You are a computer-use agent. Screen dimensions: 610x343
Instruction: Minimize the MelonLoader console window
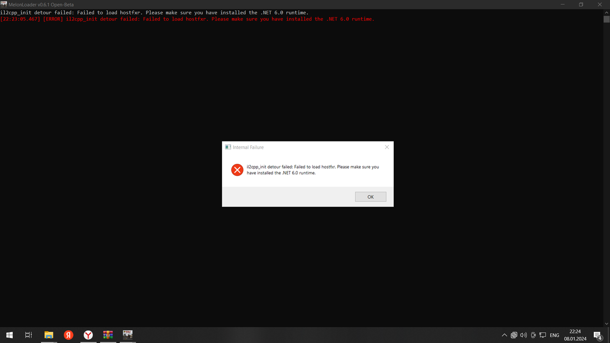pyautogui.click(x=563, y=4)
